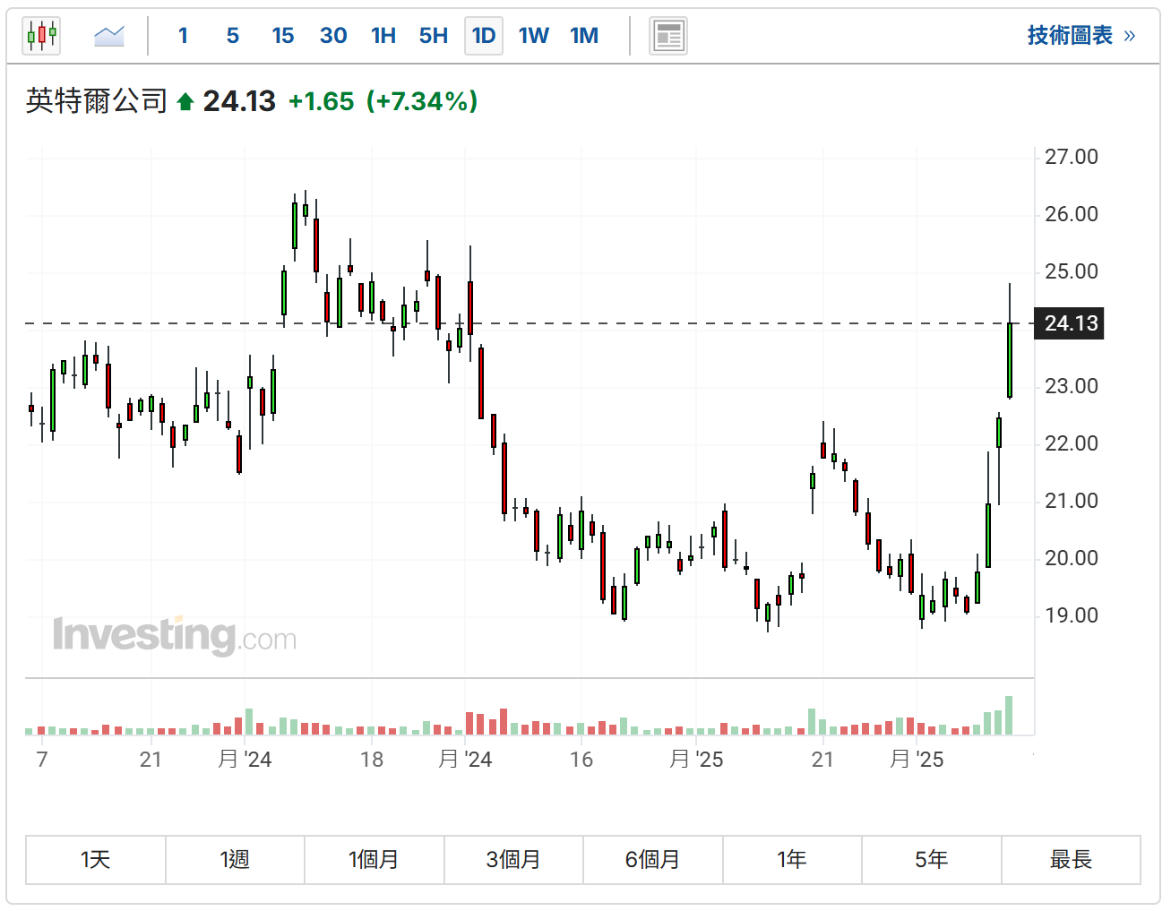Choose the 15-minute interval
This screenshot has height=911, width=1171.
[x=283, y=36]
